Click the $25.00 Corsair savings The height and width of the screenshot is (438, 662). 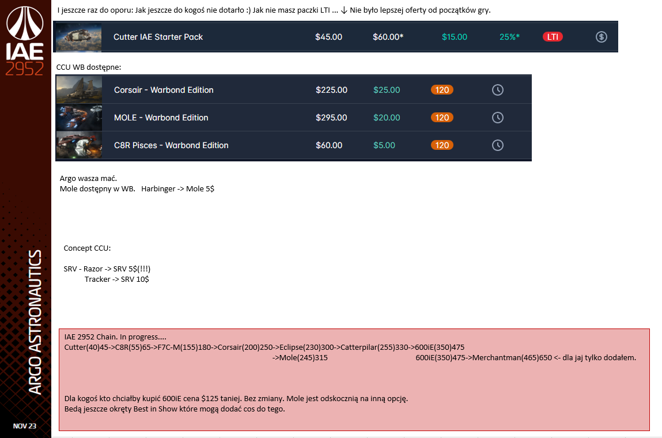tap(386, 90)
